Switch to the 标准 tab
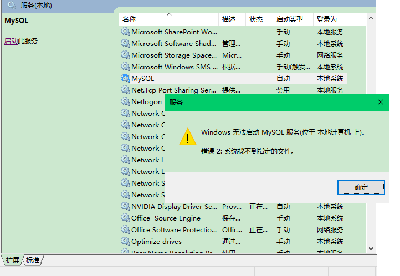Screen dimensions: 400x276 33,260
